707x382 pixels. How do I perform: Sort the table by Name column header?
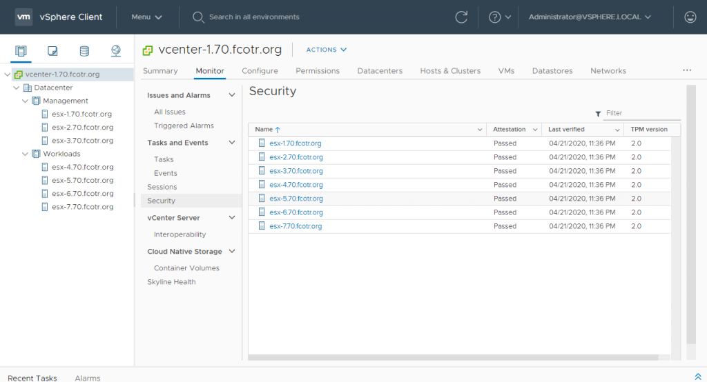click(x=264, y=130)
